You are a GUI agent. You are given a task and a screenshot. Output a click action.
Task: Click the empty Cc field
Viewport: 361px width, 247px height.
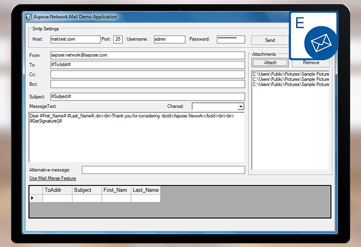(147, 75)
